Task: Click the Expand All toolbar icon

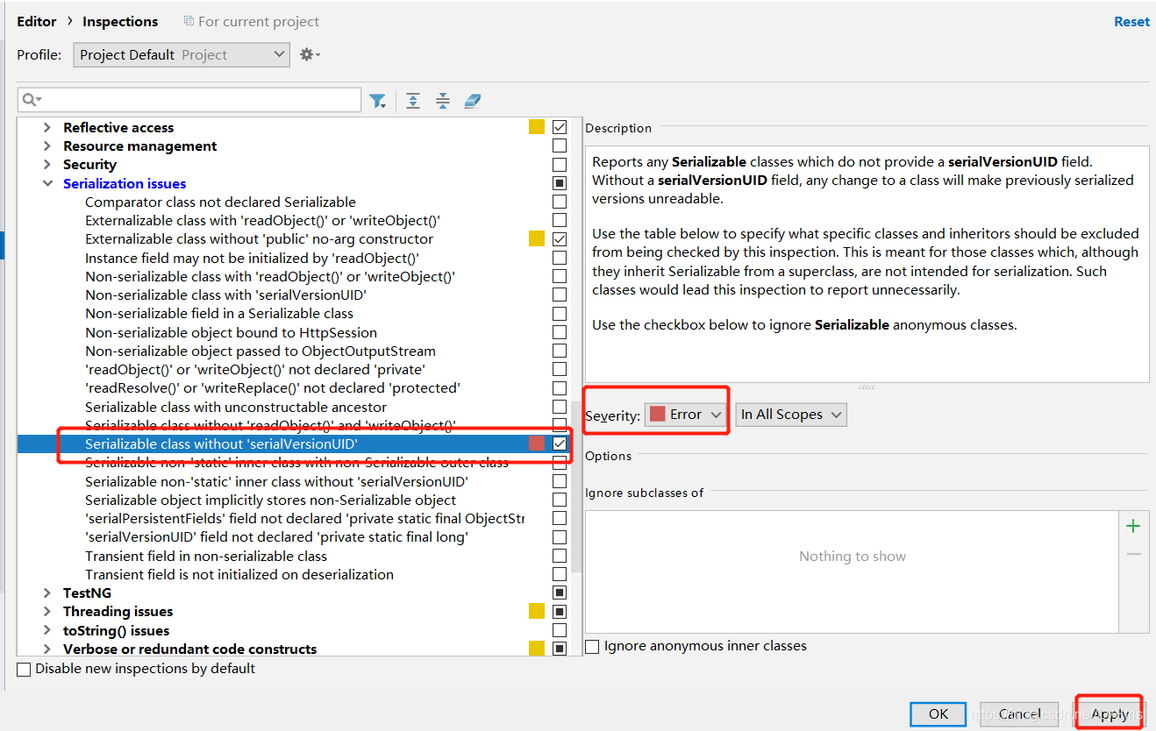Action: 413,101
